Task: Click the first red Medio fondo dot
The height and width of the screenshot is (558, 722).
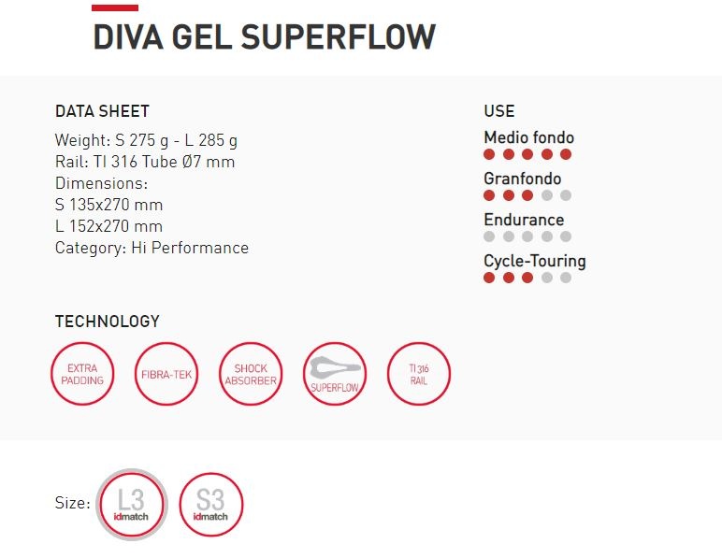Action: click(489, 154)
